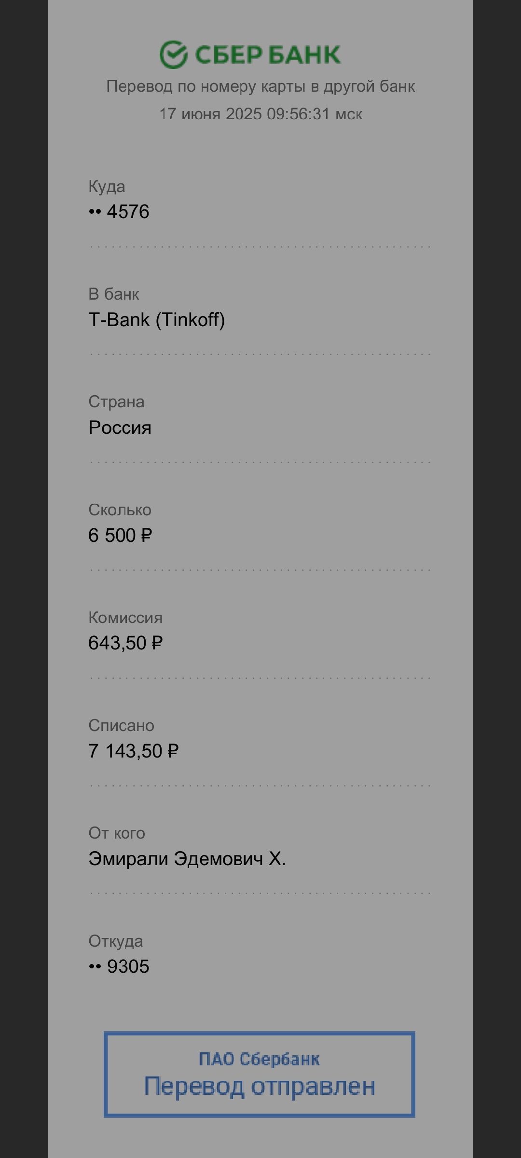Click the Комиссия label

[125, 618]
